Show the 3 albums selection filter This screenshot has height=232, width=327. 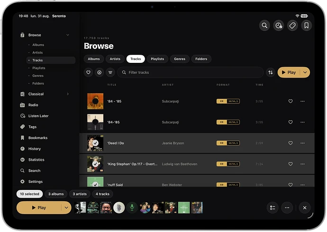(x=56, y=194)
